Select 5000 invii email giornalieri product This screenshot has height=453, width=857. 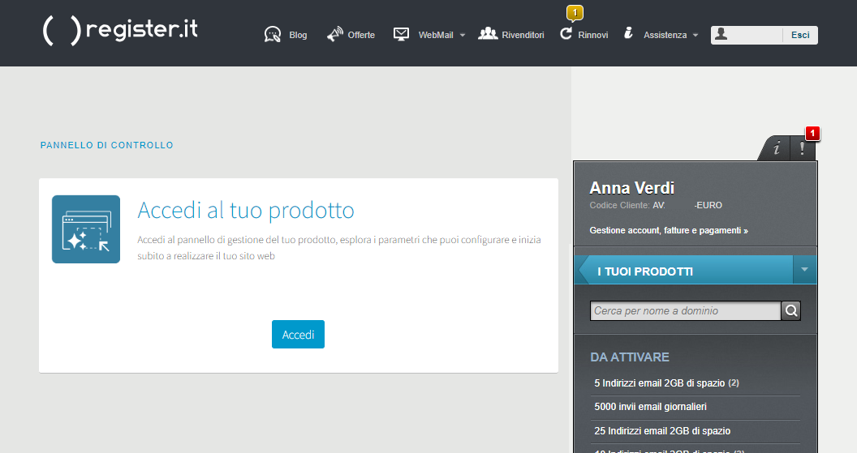[x=650, y=407]
